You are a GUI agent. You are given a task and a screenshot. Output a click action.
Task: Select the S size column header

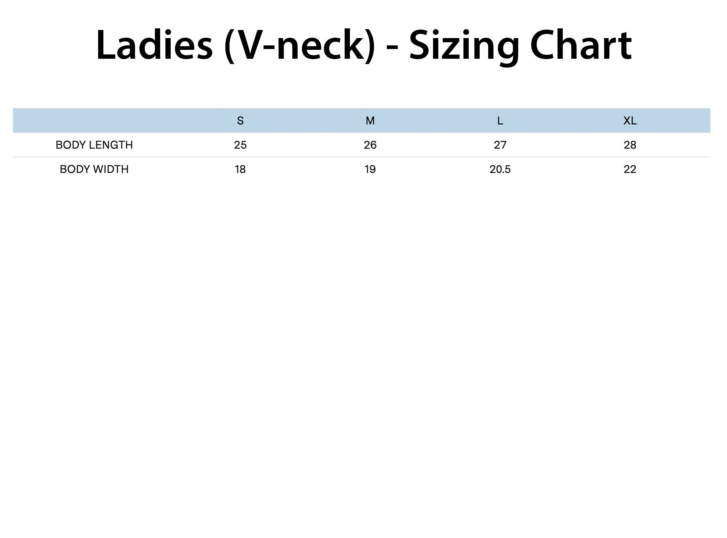[x=240, y=121]
